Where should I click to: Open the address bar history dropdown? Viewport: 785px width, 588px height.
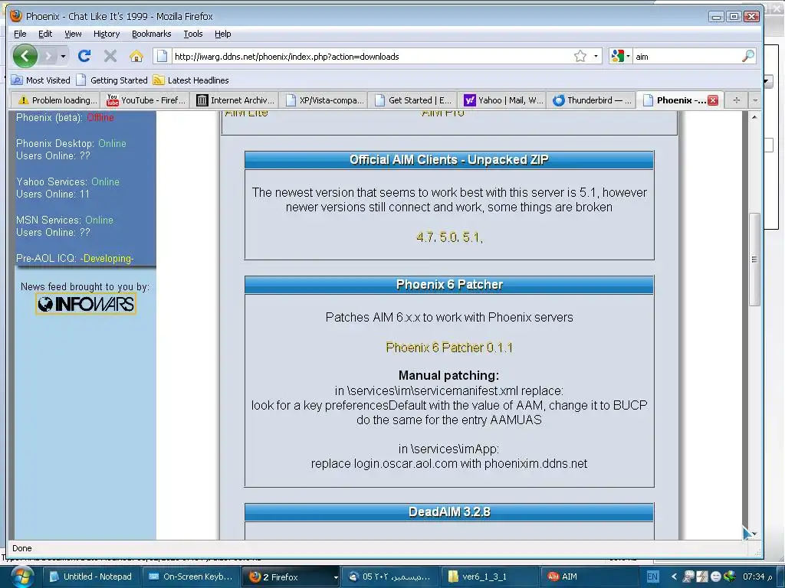596,56
